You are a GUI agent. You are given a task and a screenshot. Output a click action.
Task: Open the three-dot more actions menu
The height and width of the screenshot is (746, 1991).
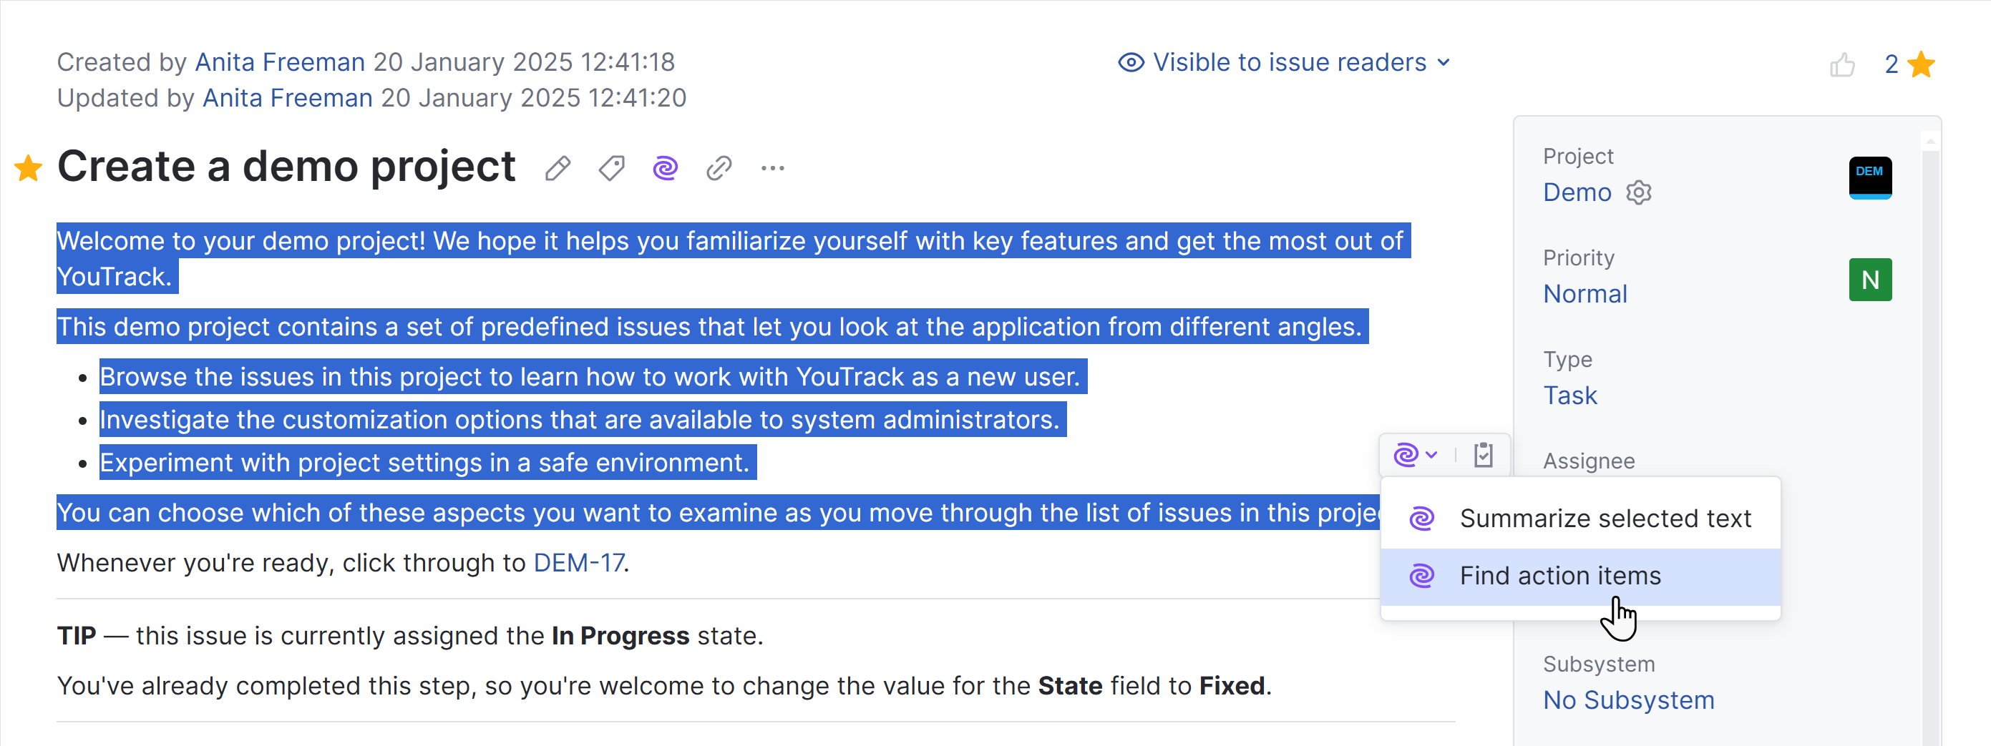[x=772, y=168]
